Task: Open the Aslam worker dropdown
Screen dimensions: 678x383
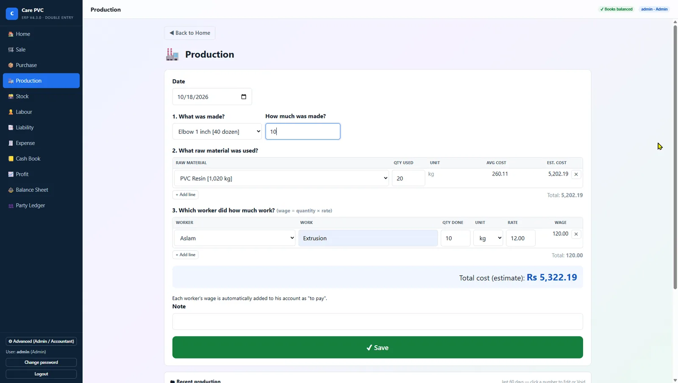Action: pyautogui.click(x=235, y=238)
